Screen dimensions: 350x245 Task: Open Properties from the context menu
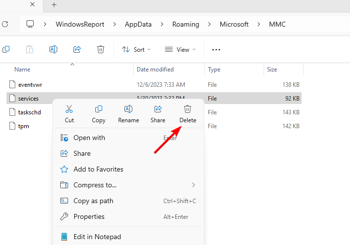tap(89, 216)
